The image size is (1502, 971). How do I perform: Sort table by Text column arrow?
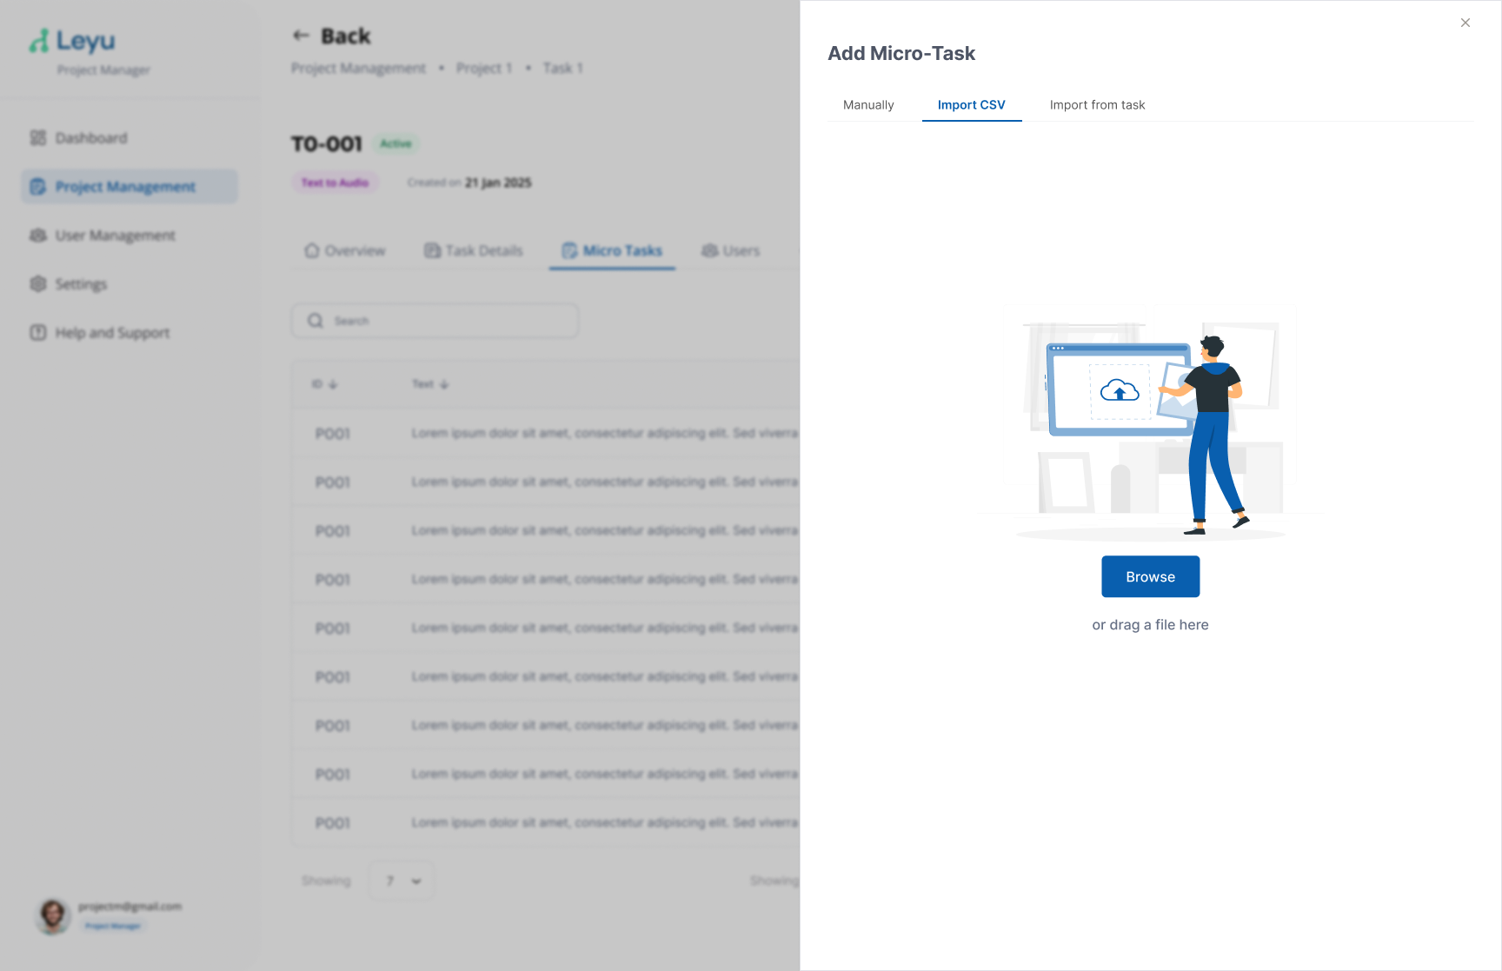(x=444, y=384)
